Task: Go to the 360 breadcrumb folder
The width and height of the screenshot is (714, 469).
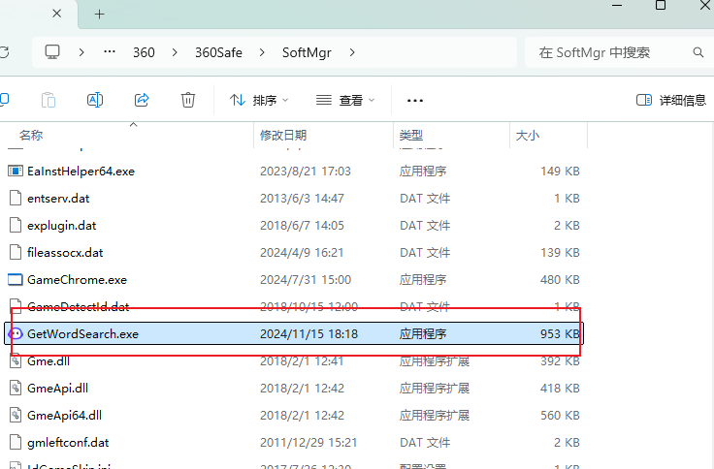Action: [x=144, y=52]
